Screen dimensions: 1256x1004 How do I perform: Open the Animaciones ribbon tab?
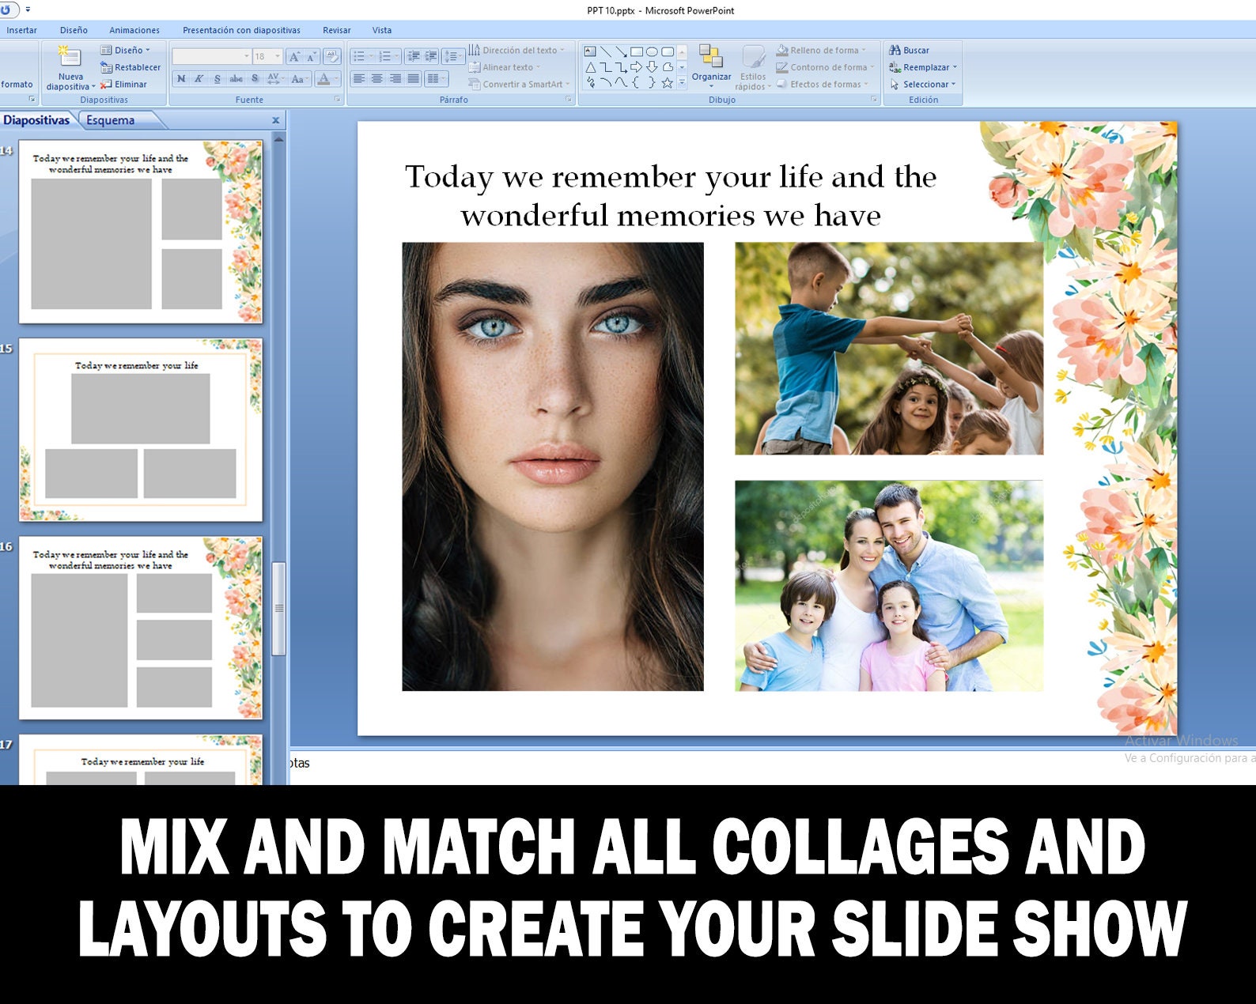coord(134,30)
